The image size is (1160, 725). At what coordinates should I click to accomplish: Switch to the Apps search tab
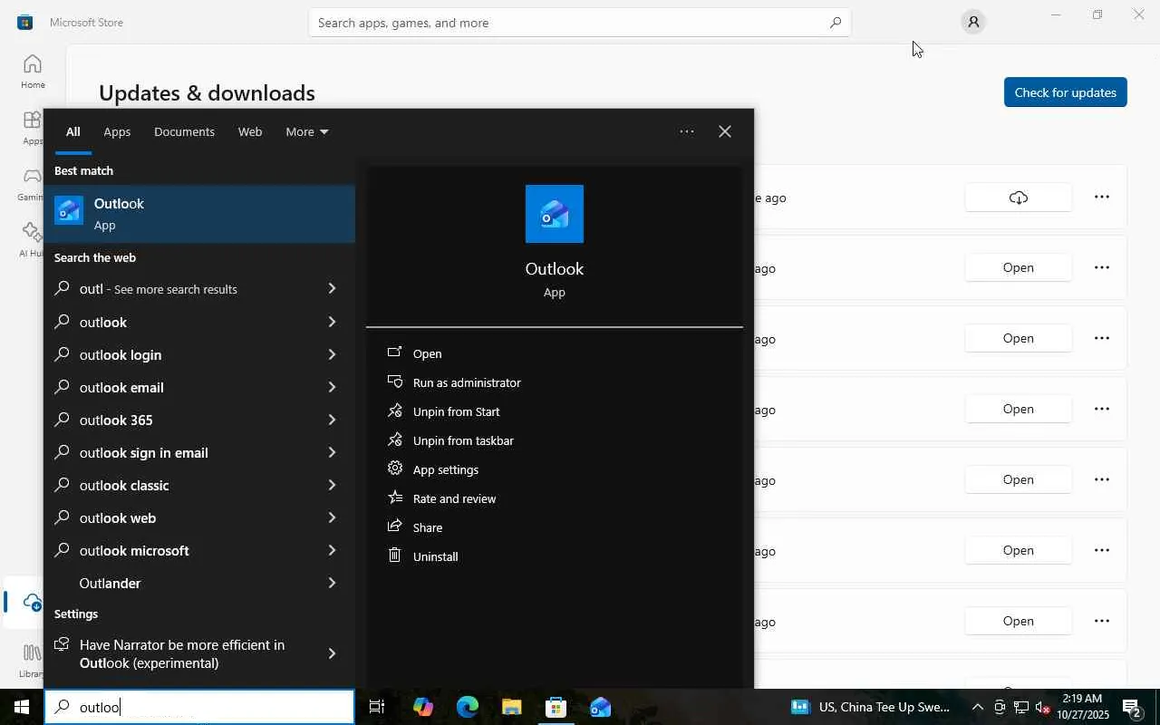(x=117, y=132)
